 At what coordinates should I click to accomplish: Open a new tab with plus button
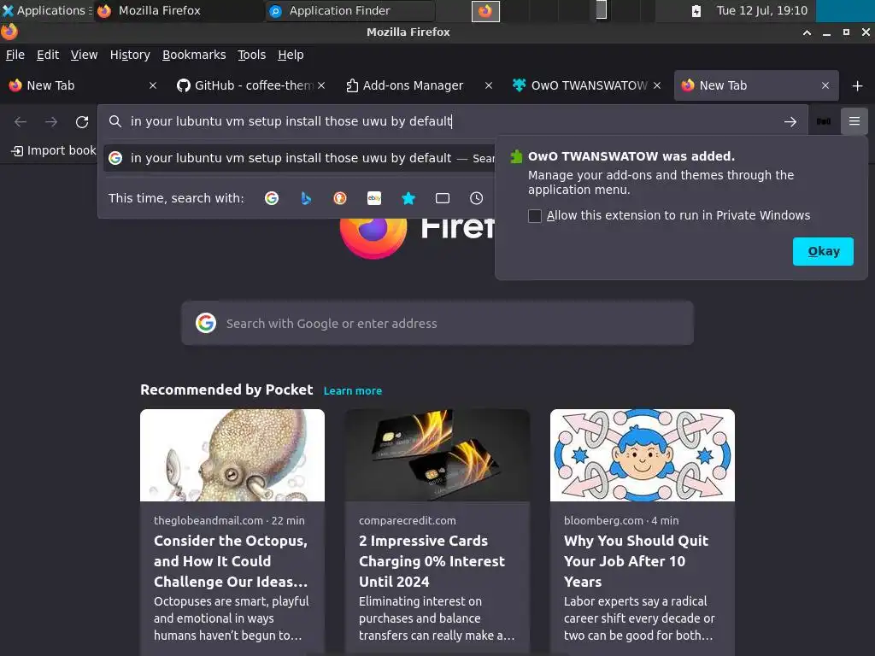(858, 86)
